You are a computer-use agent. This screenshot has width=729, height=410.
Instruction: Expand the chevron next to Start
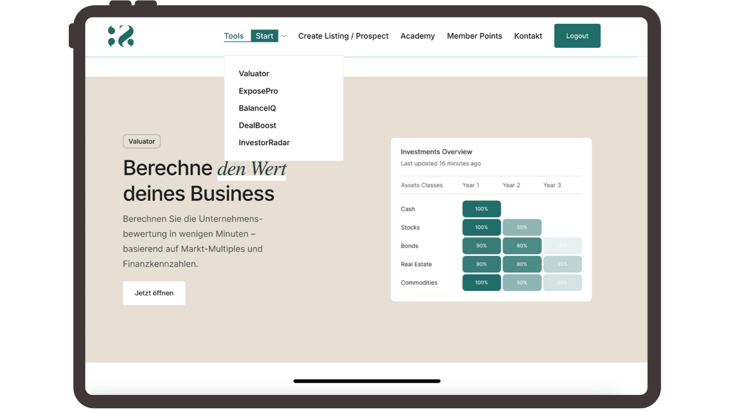point(284,36)
